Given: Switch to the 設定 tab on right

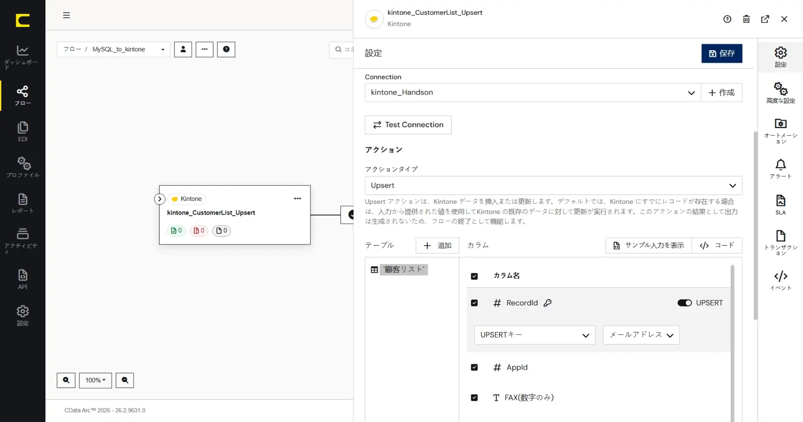Looking at the screenshot, I should click(781, 57).
